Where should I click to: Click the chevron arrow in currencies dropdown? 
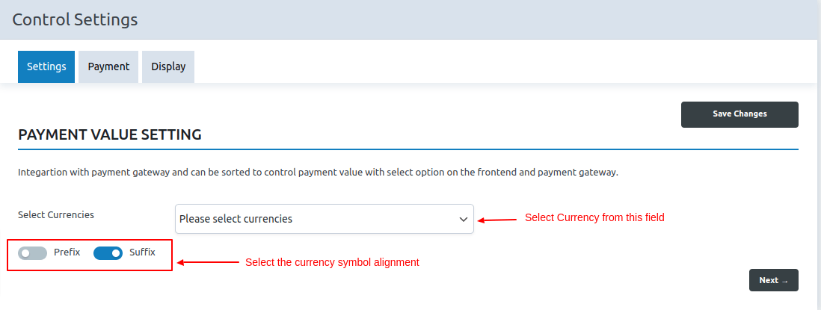click(463, 219)
